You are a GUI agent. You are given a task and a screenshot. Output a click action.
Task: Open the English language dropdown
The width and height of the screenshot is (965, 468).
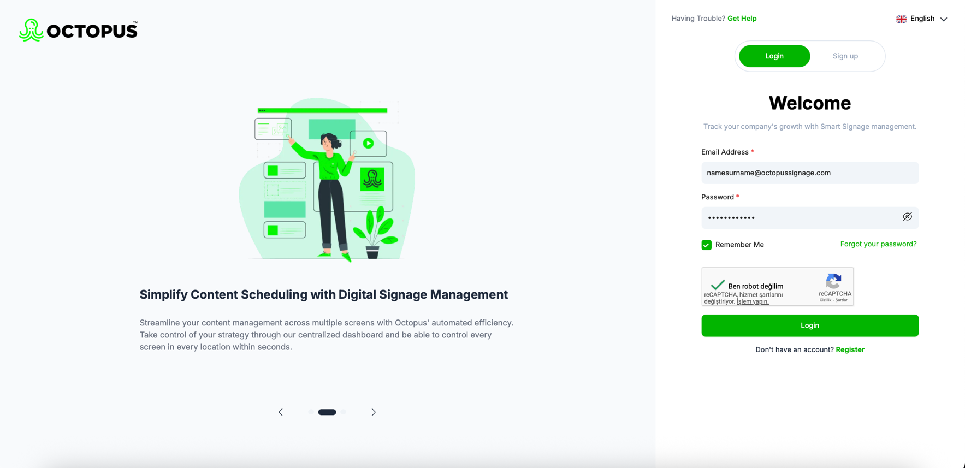pos(922,19)
